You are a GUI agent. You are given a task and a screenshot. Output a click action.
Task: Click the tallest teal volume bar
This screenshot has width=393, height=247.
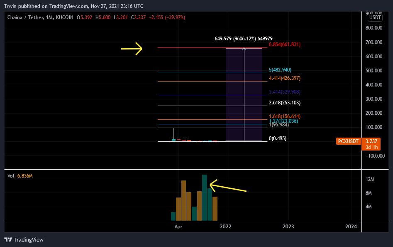pyautogui.click(x=205, y=198)
